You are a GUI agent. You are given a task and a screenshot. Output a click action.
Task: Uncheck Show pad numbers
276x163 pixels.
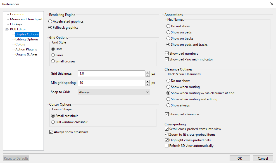pyautogui.click(x=166, y=53)
